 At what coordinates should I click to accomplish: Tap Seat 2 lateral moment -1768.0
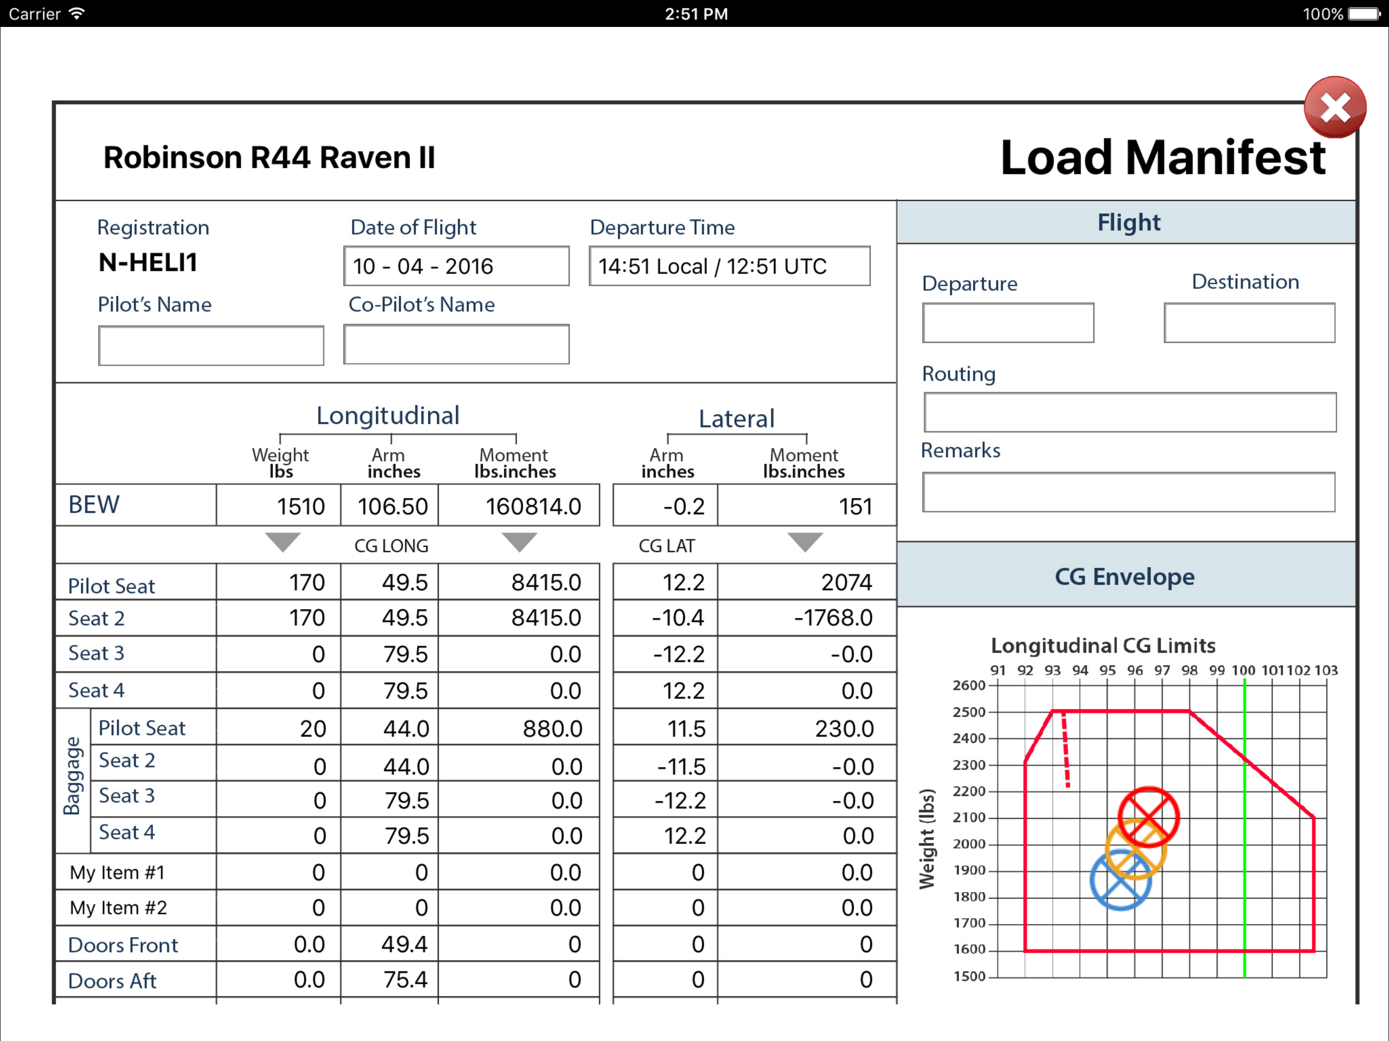(x=807, y=618)
